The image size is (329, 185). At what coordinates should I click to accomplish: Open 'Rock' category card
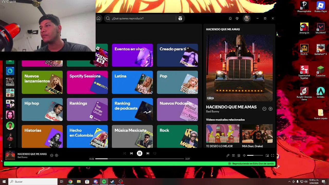click(177, 136)
